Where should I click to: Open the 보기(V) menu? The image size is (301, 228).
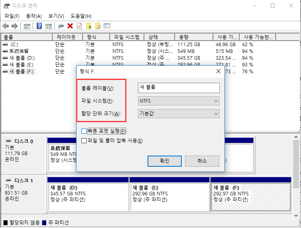[x=56, y=16]
